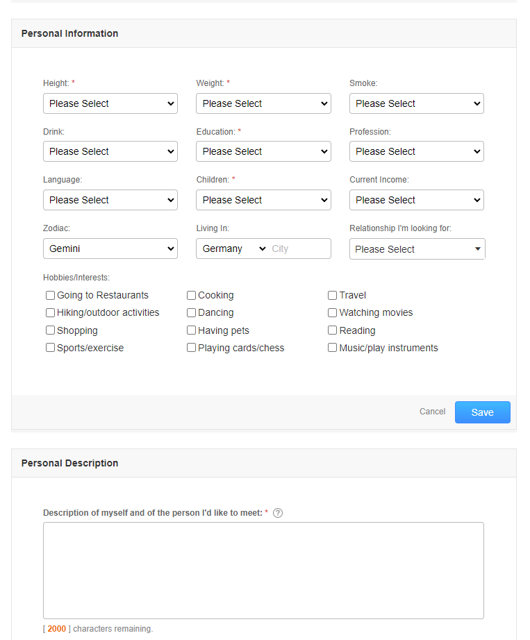This screenshot has width=530, height=640.
Task: Expand the Relationship I'm looking for dropdown
Action: coord(416,249)
